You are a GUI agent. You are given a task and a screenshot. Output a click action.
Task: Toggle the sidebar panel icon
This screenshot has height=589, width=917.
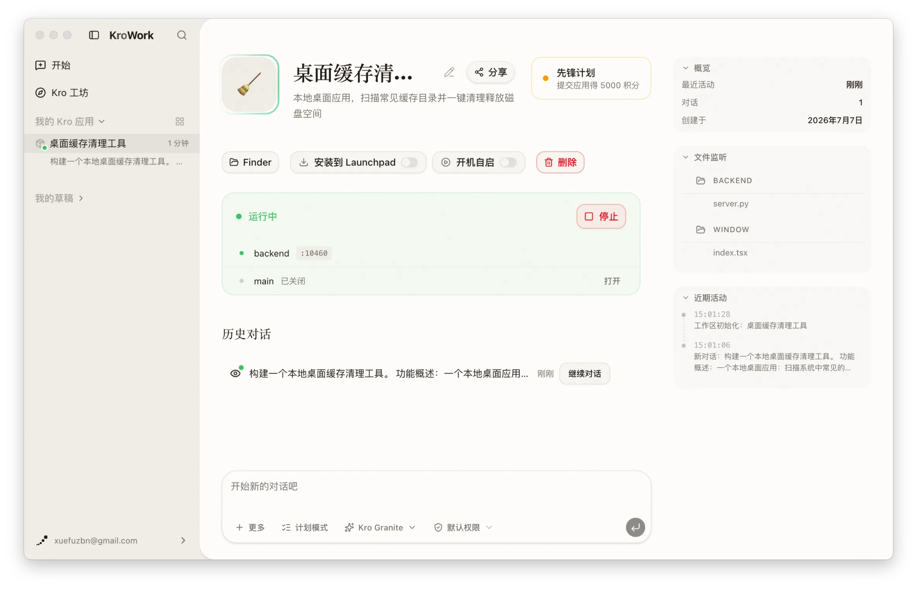[94, 35]
